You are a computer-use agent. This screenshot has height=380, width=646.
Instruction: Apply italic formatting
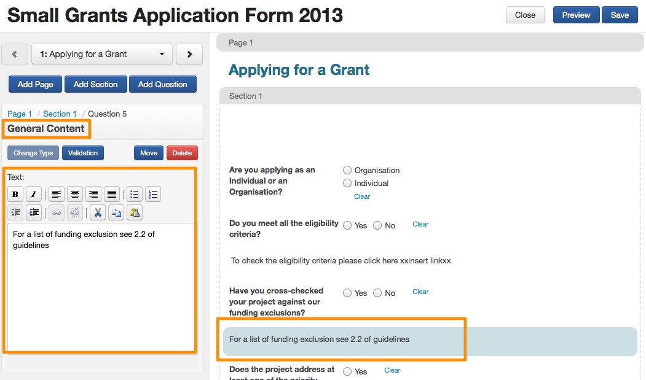34,195
